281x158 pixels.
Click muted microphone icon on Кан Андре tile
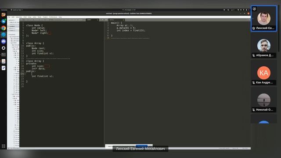pos(254,83)
